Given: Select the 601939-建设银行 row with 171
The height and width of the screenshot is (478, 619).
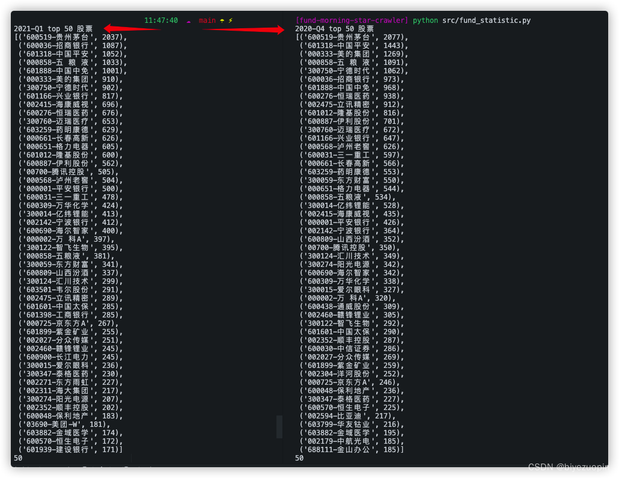Looking at the screenshot, I should pyautogui.click(x=71, y=450).
